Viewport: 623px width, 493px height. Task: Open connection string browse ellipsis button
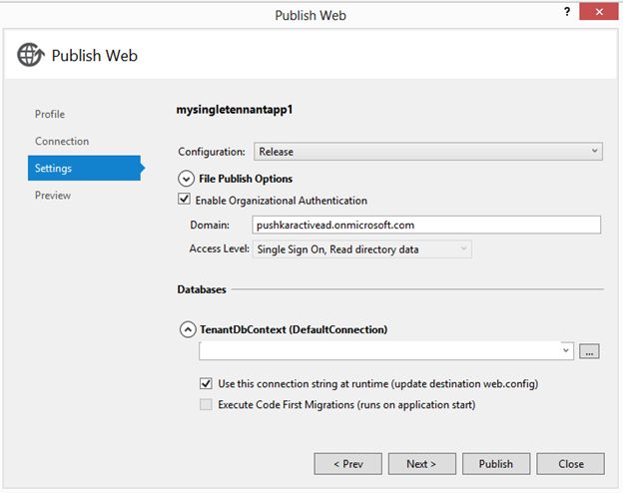tap(589, 351)
